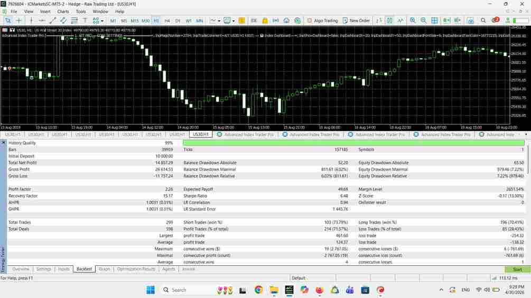
Task: Select the Fibonacci retracement tool
Action: (x=74, y=21)
